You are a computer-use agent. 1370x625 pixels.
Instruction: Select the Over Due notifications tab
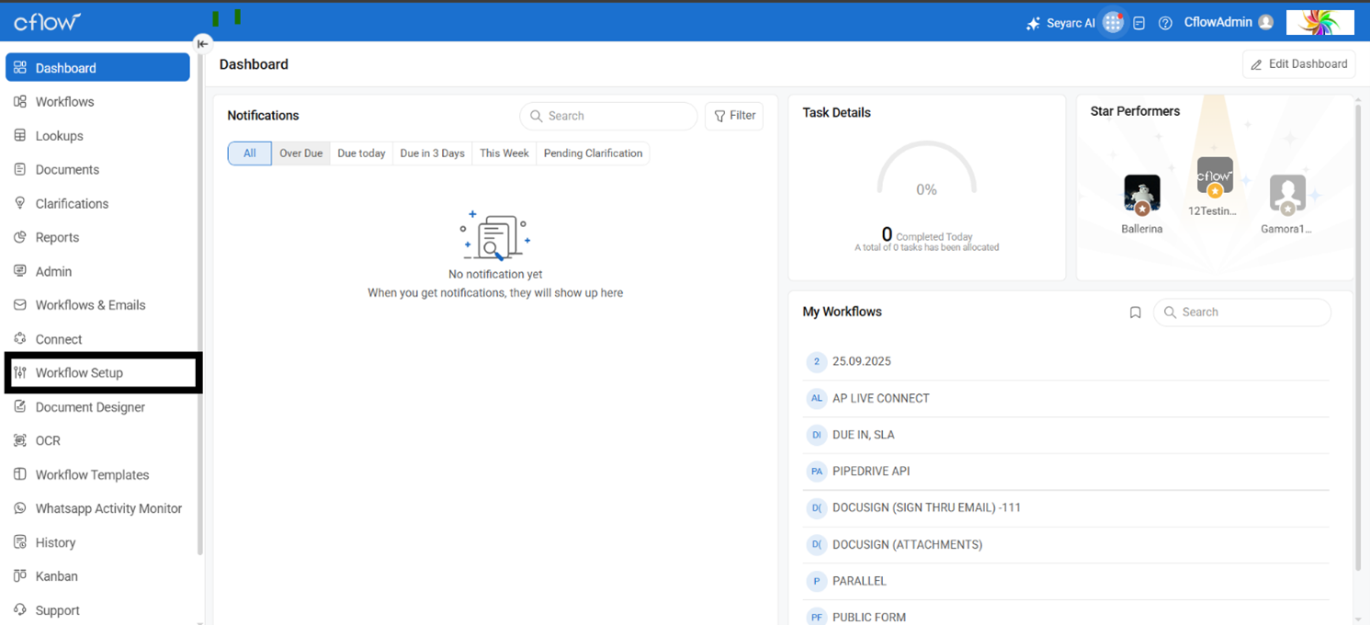(x=300, y=153)
